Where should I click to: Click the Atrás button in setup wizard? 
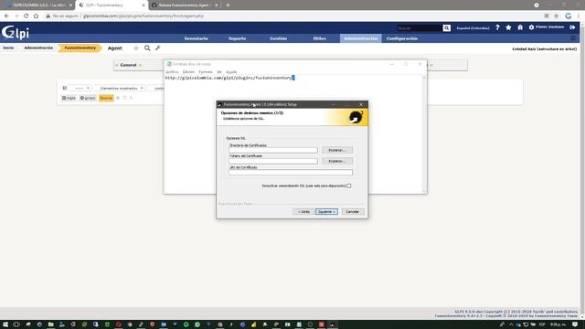(x=303, y=211)
